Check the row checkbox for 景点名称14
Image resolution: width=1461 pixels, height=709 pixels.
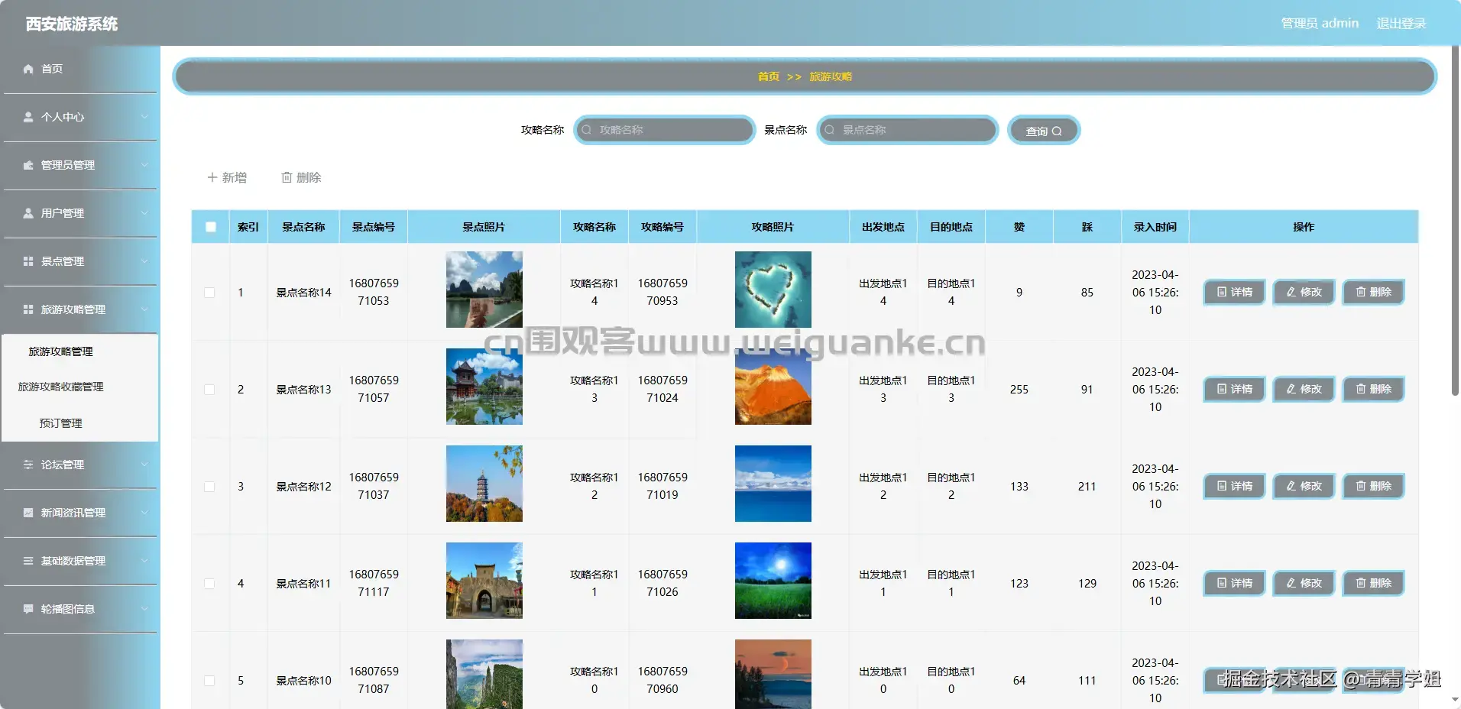[x=209, y=293]
